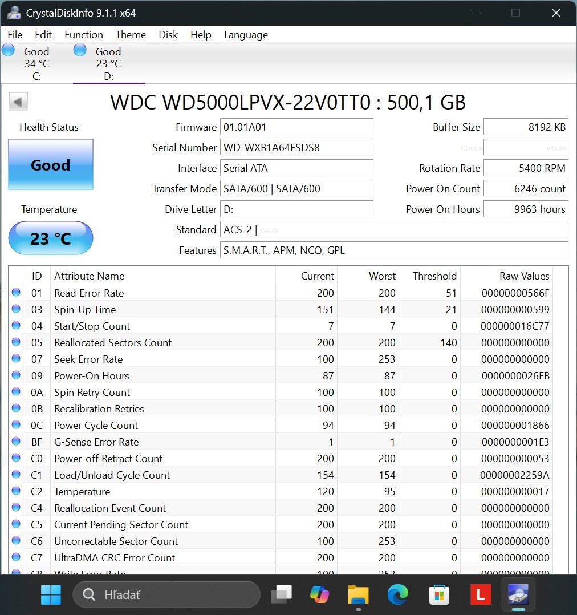Click status dot for Current Pending Sector Count
Image resolution: width=577 pixels, height=615 pixels.
tap(16, 524)
